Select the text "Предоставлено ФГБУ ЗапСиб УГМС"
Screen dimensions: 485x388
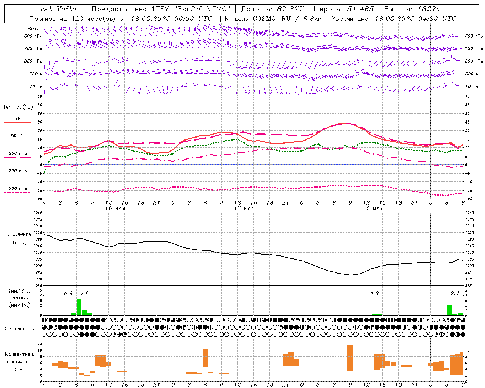(x=161, y=9)
